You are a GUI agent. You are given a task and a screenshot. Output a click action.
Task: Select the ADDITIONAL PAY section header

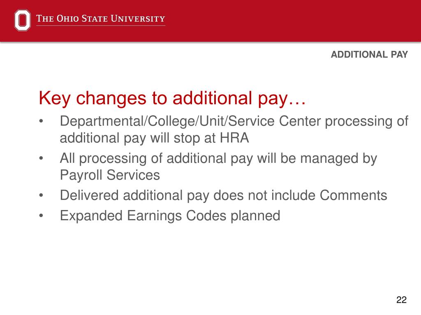369,55
